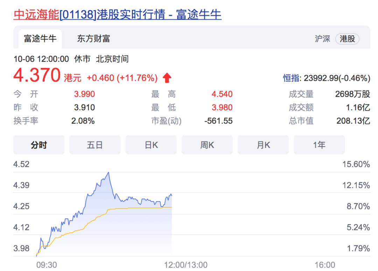Click the 最高 value 4.540
The width and height of the screenshot is (378, 271).
(x=222, y=94)
